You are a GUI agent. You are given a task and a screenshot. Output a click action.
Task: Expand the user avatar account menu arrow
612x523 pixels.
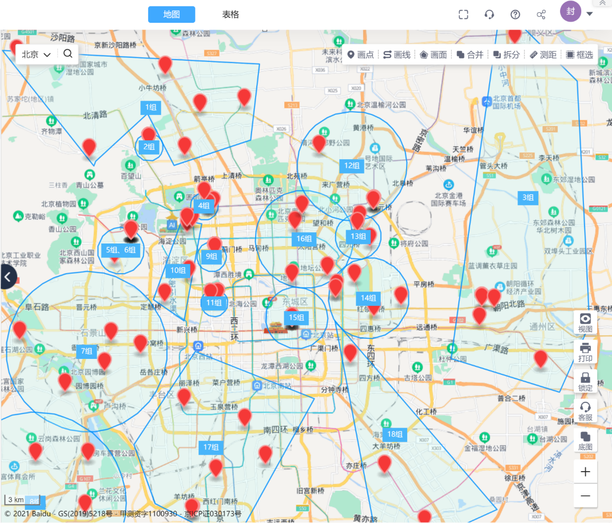[x=589, y=14]
